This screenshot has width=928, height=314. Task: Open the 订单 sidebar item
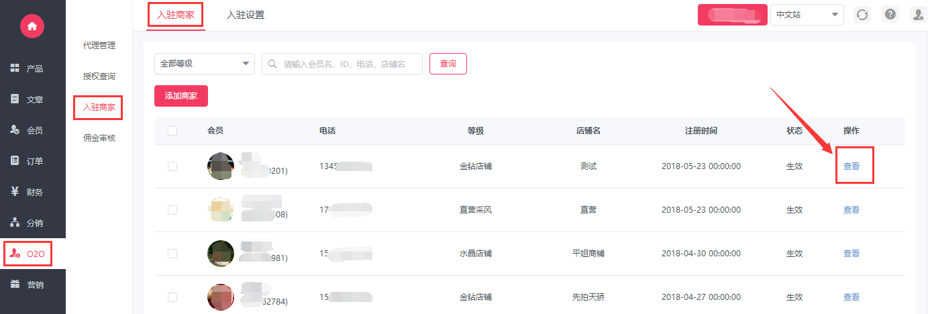27,161
